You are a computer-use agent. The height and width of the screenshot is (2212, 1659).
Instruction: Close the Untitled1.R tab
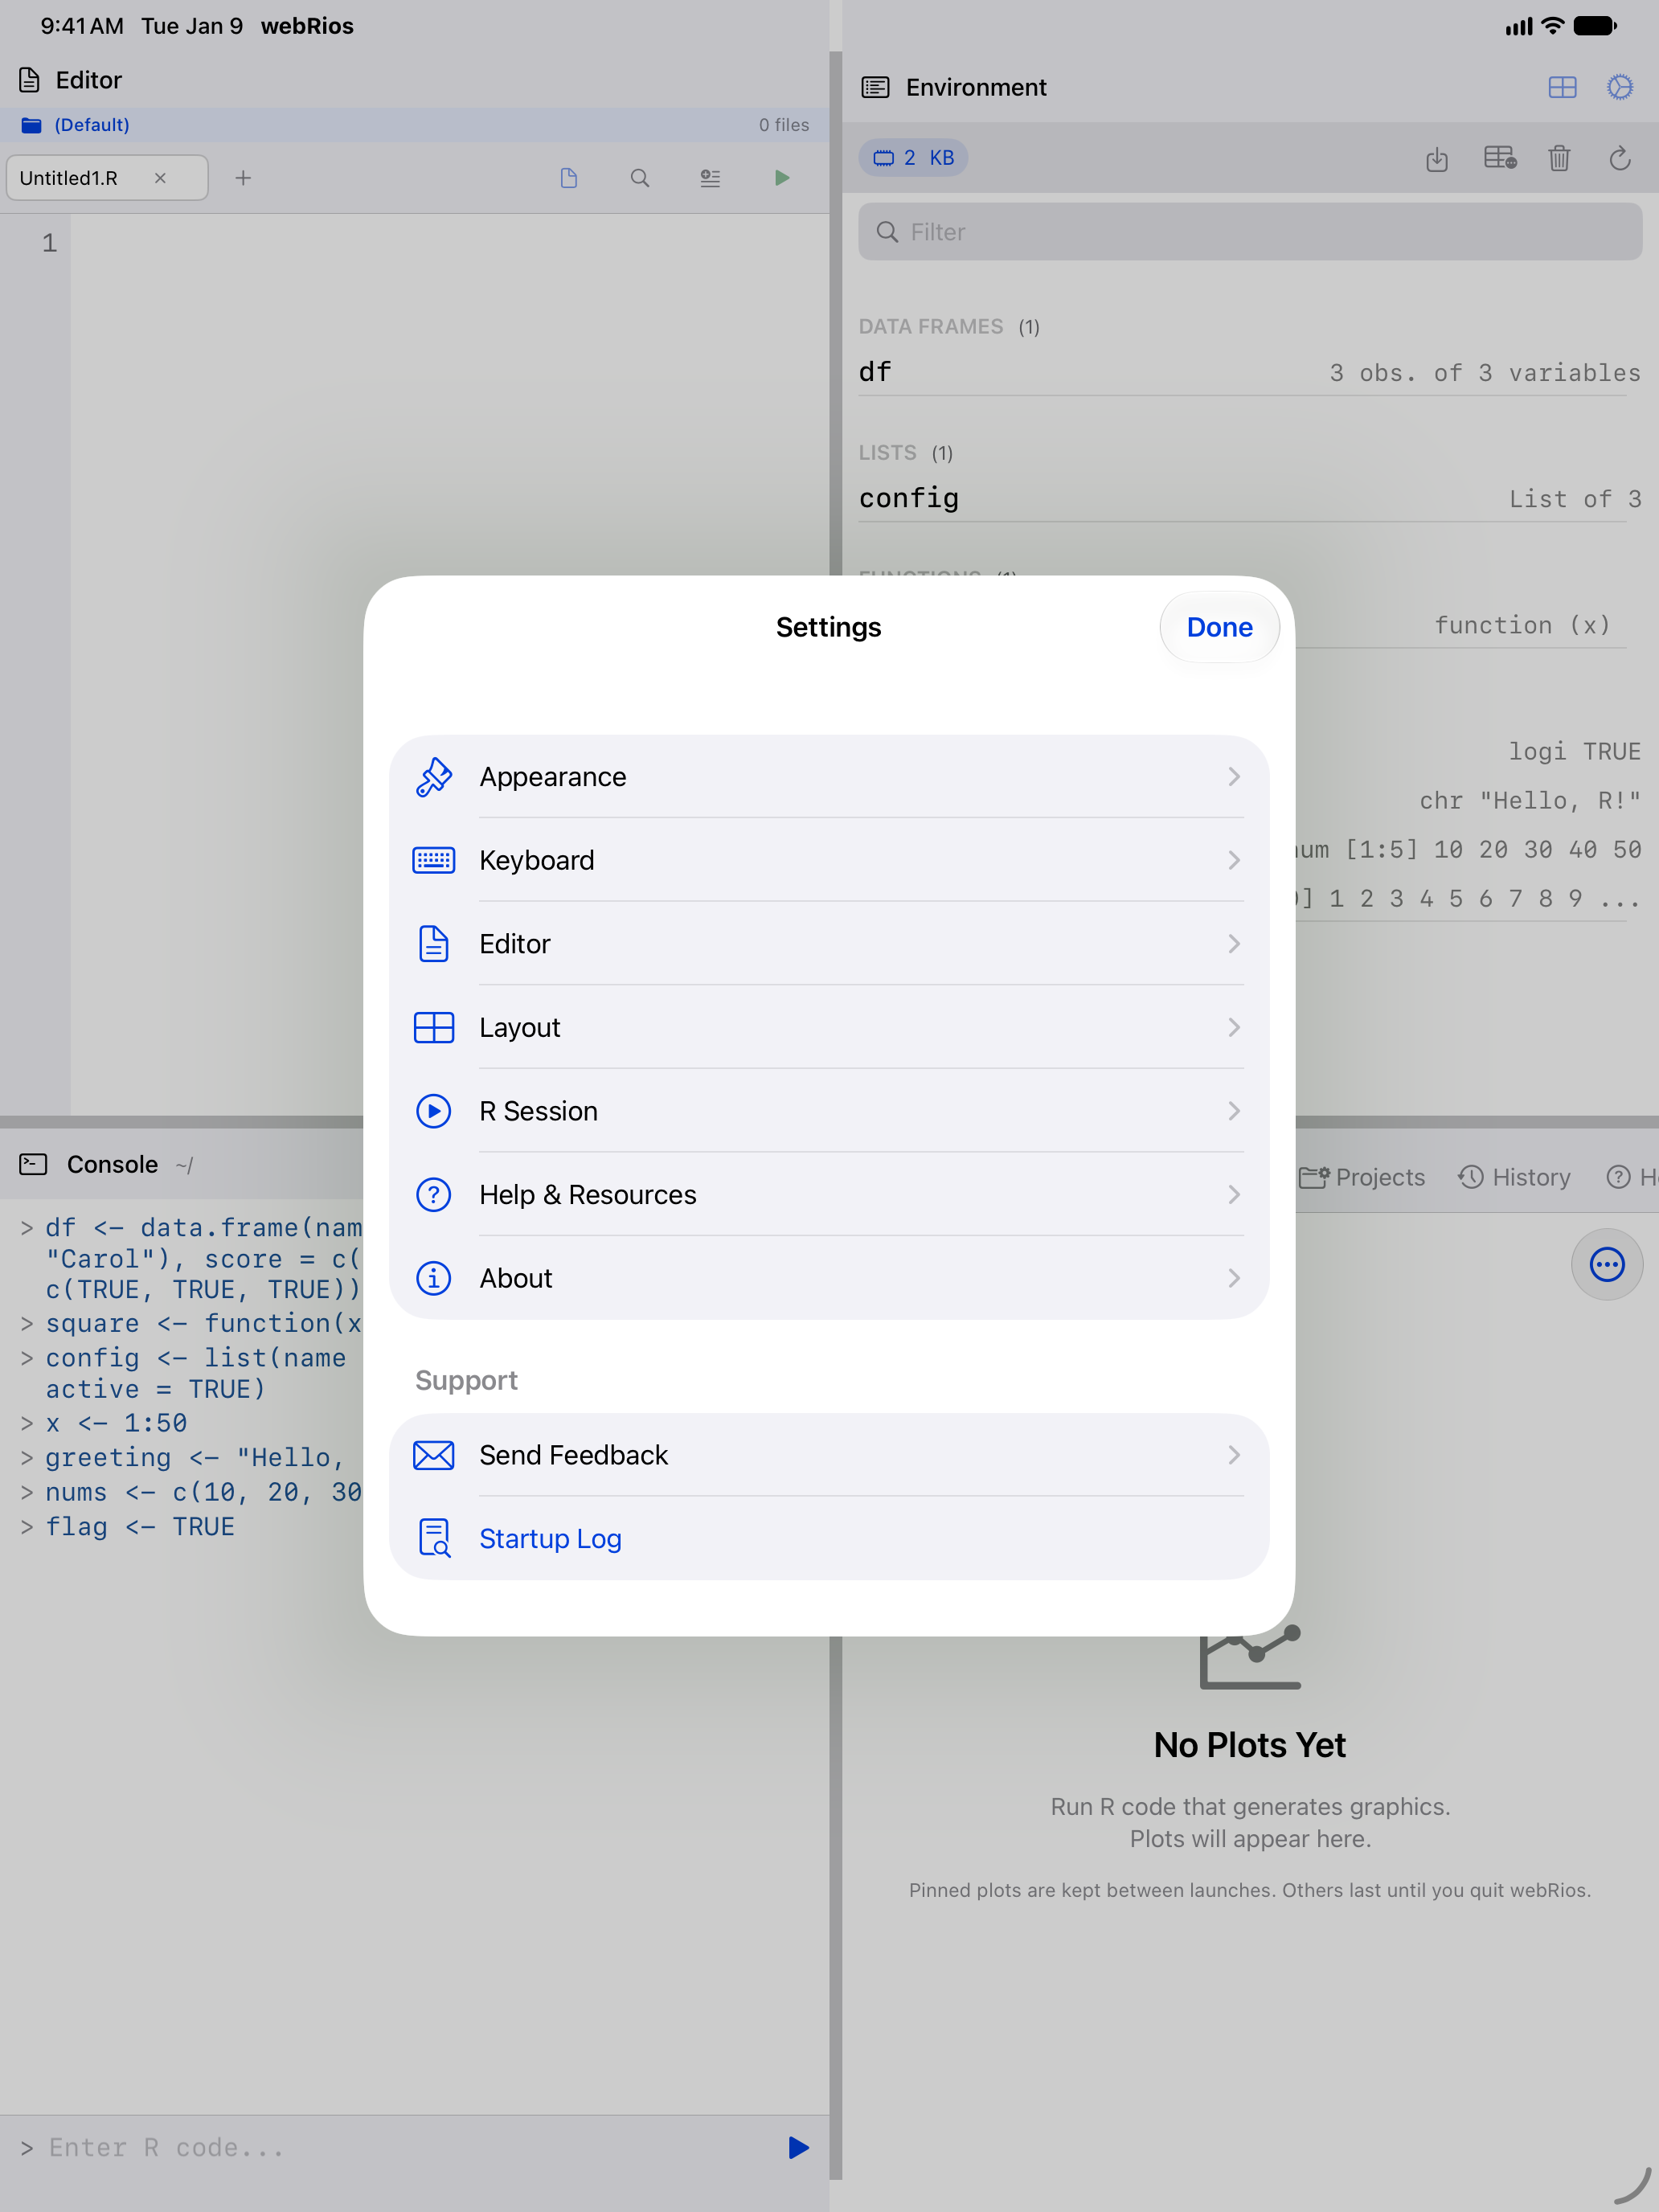click(x=160, y=178)
